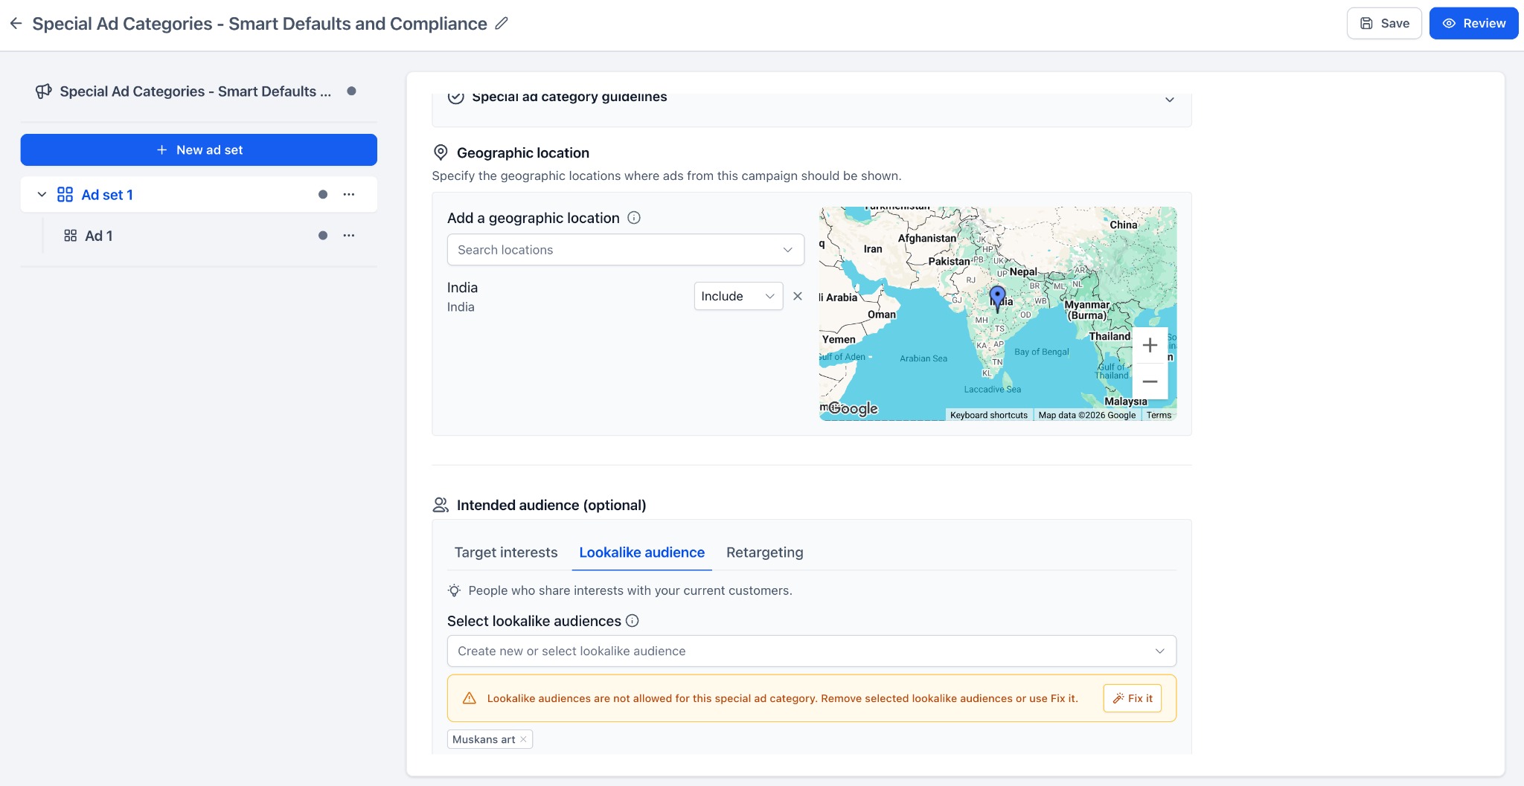This screenshot has width=1524, height=786.
Task: Click the lookalike warning message text
Action: coord(782,698)
